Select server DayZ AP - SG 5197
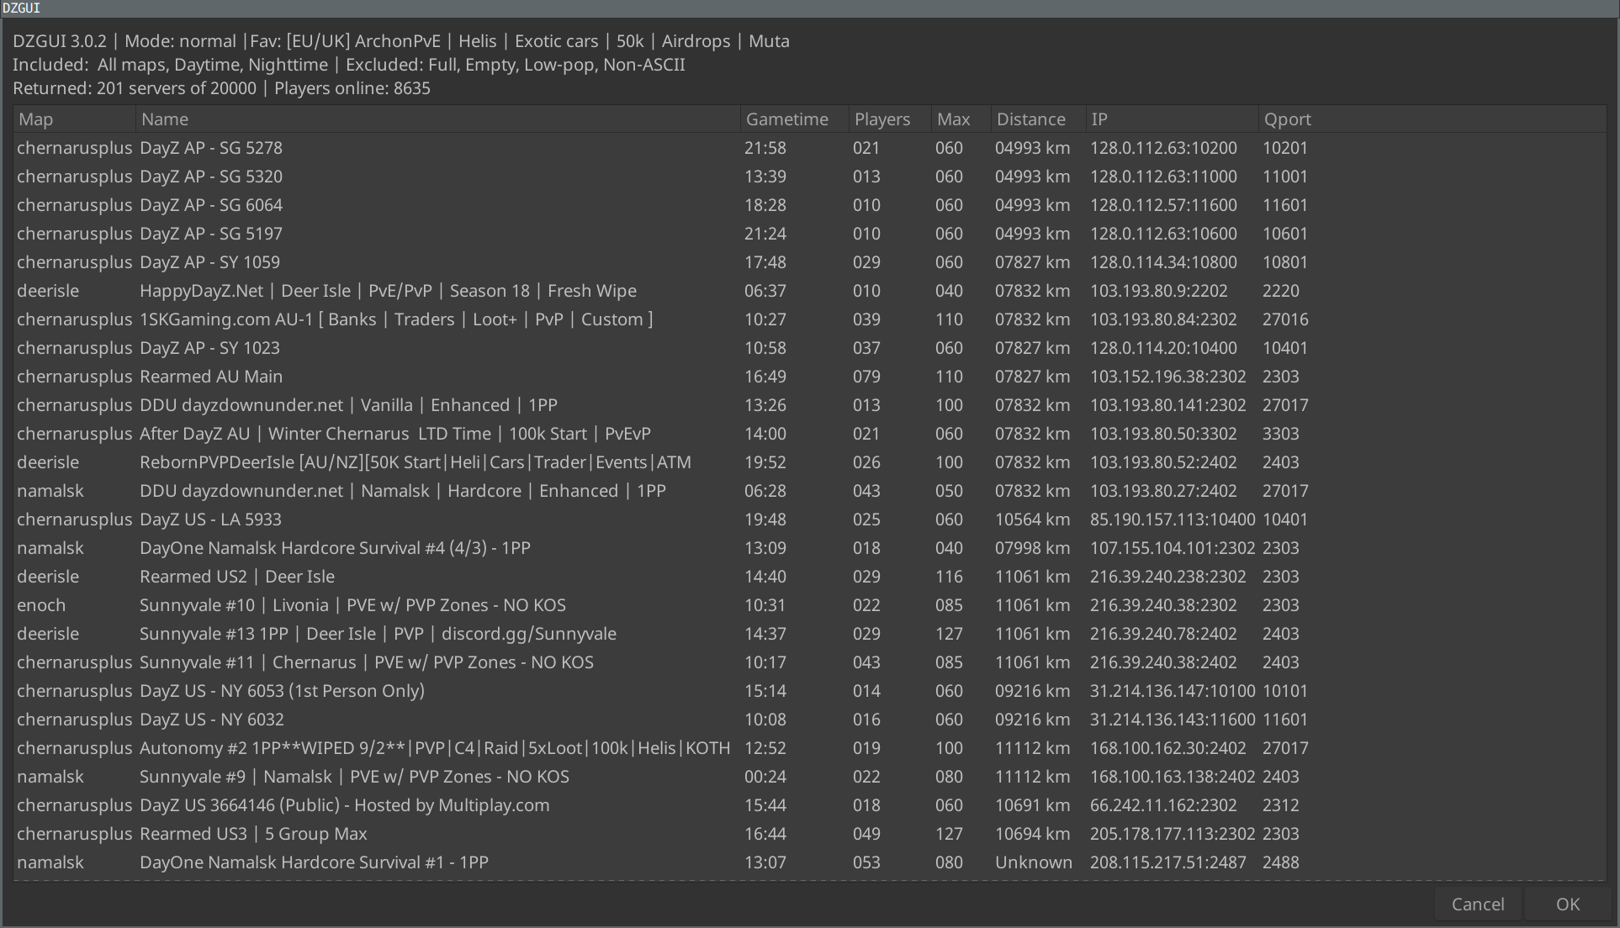 [x=809, y=234]
